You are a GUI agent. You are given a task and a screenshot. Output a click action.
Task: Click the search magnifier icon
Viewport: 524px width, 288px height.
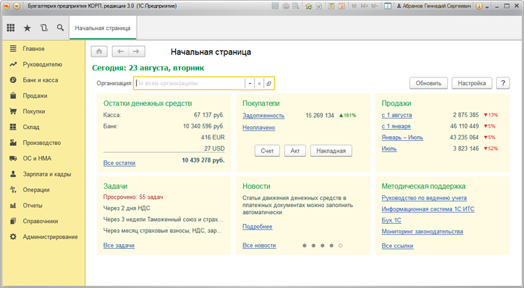[60, 28]
